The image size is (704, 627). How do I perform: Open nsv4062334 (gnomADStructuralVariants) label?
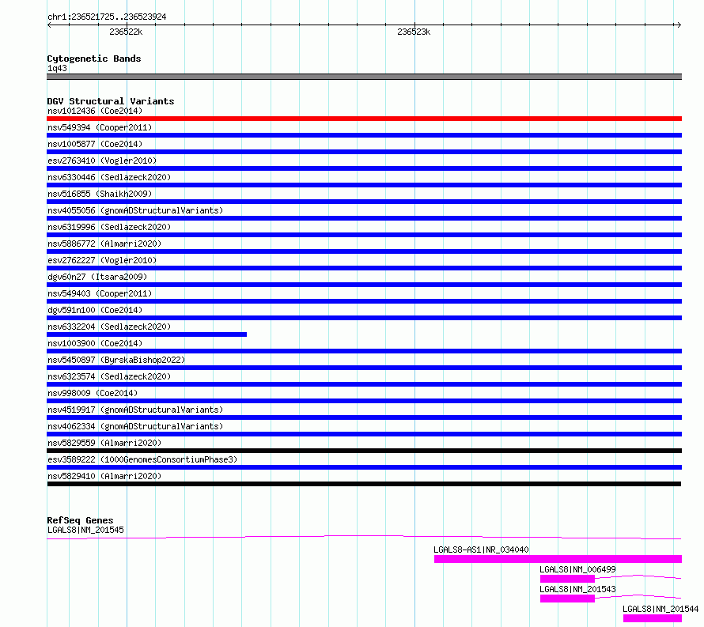[135, 426]
